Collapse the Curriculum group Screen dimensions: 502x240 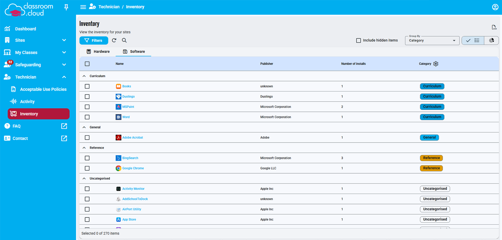pyautogui.click(x=84, y=76)
